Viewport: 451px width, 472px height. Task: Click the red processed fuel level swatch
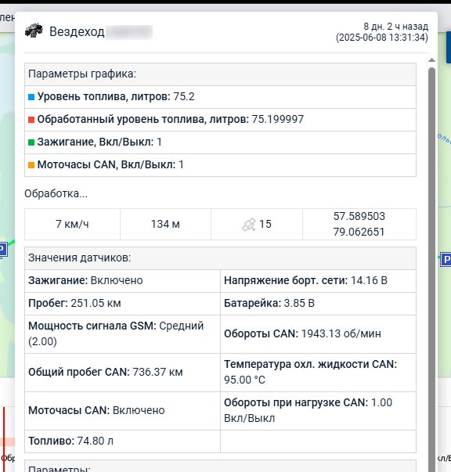[x=31, y=120]
